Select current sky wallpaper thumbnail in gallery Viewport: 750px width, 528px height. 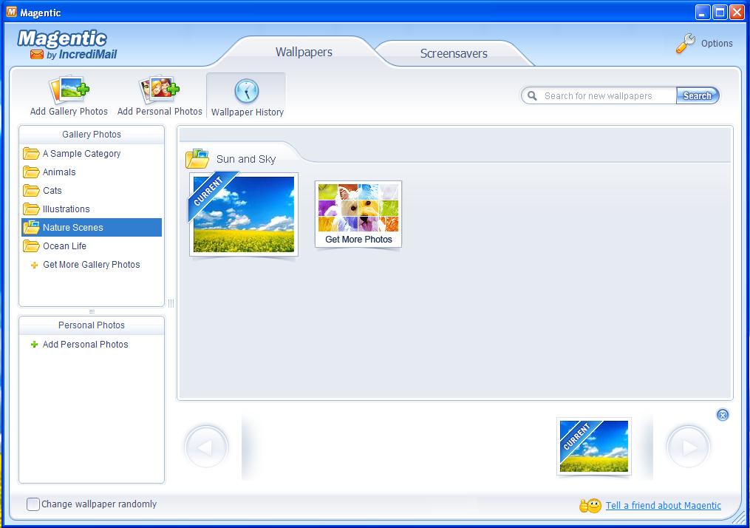[243, 214]
